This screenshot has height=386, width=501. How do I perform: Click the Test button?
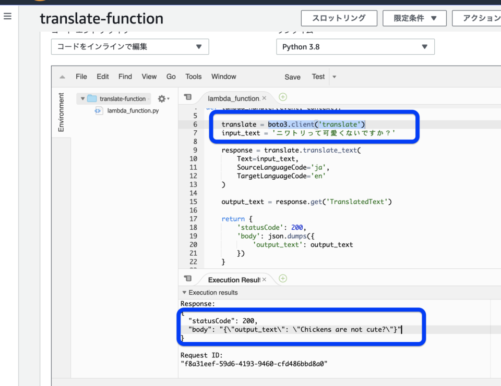pyautogui.click(x=318, y=77)
